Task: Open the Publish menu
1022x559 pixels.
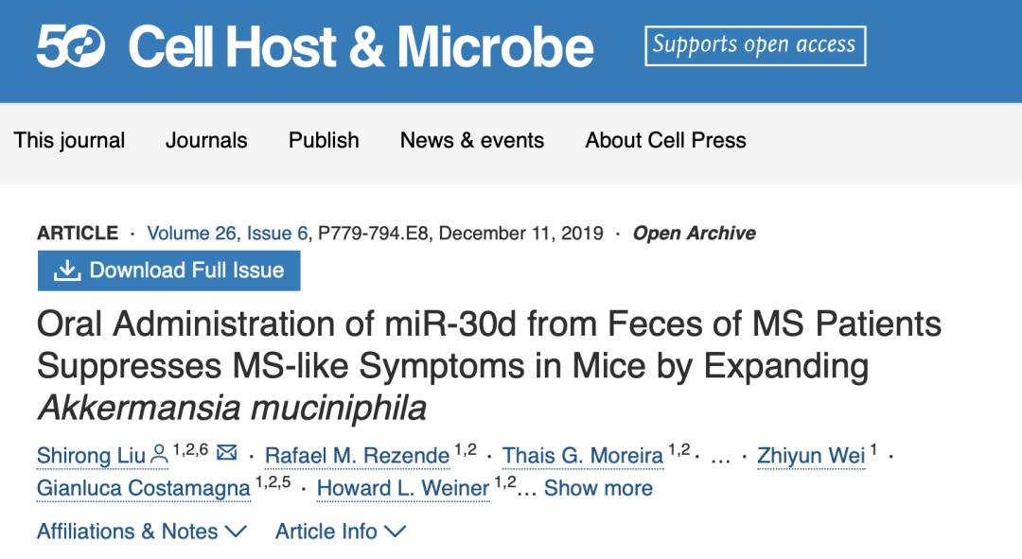Action: pyautogui.click(x=324, y=140)
